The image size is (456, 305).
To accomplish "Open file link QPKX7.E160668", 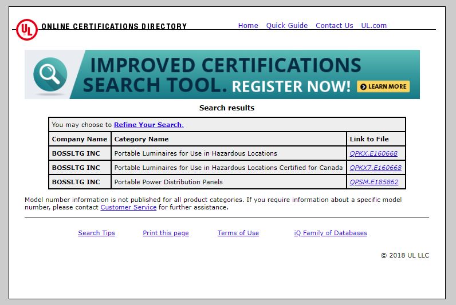I will pos(375,168).
